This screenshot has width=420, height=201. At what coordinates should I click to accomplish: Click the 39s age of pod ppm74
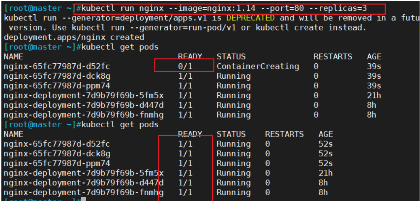click(x=374, y=86)
